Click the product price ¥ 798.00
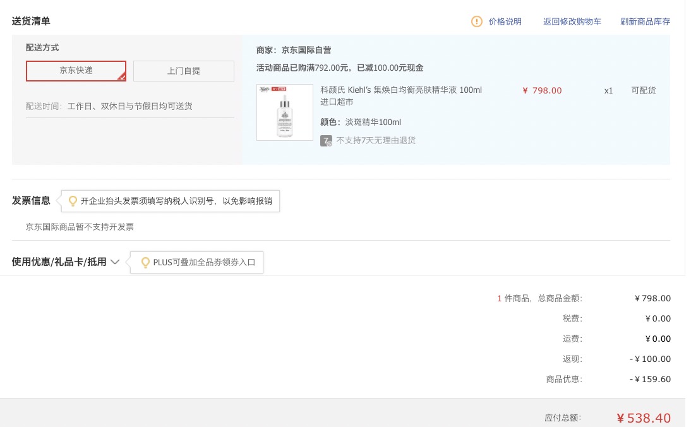Viewport: 691px width, 427px height. pos(542,90)
